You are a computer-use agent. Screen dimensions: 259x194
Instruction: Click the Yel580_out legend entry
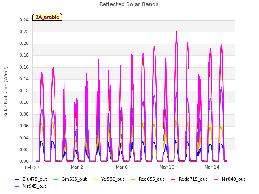click(x=109, y=179)
